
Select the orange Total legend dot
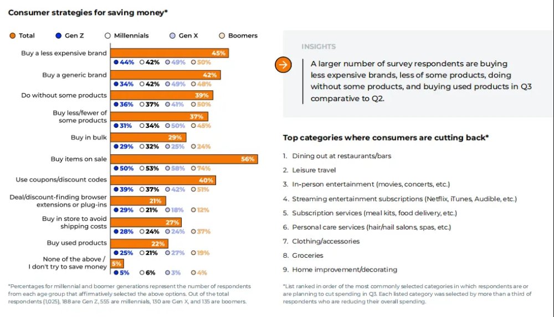pyautogui.click(x=13, y=35)
